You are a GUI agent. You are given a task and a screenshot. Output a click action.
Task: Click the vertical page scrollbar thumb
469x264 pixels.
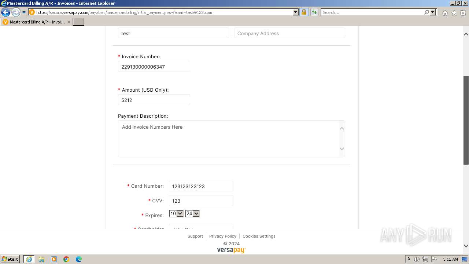[466, 120]
